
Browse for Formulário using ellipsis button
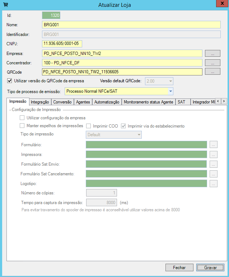214,145
